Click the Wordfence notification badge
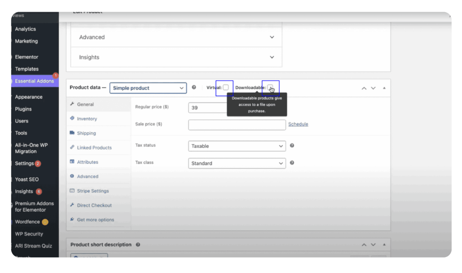Image resolution: width=462 pixels, height=273 pixels. coord(45,222)
